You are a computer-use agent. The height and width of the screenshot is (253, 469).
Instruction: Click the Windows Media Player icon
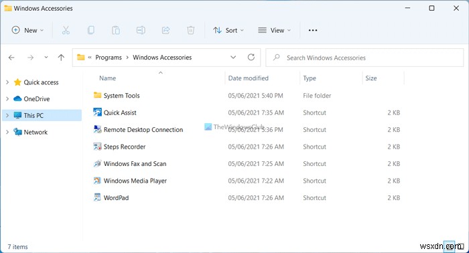click(97, 181)
